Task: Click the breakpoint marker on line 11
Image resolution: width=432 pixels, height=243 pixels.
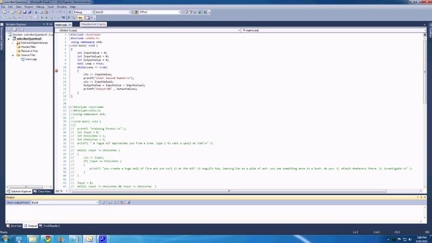Action: coord(57,71)
